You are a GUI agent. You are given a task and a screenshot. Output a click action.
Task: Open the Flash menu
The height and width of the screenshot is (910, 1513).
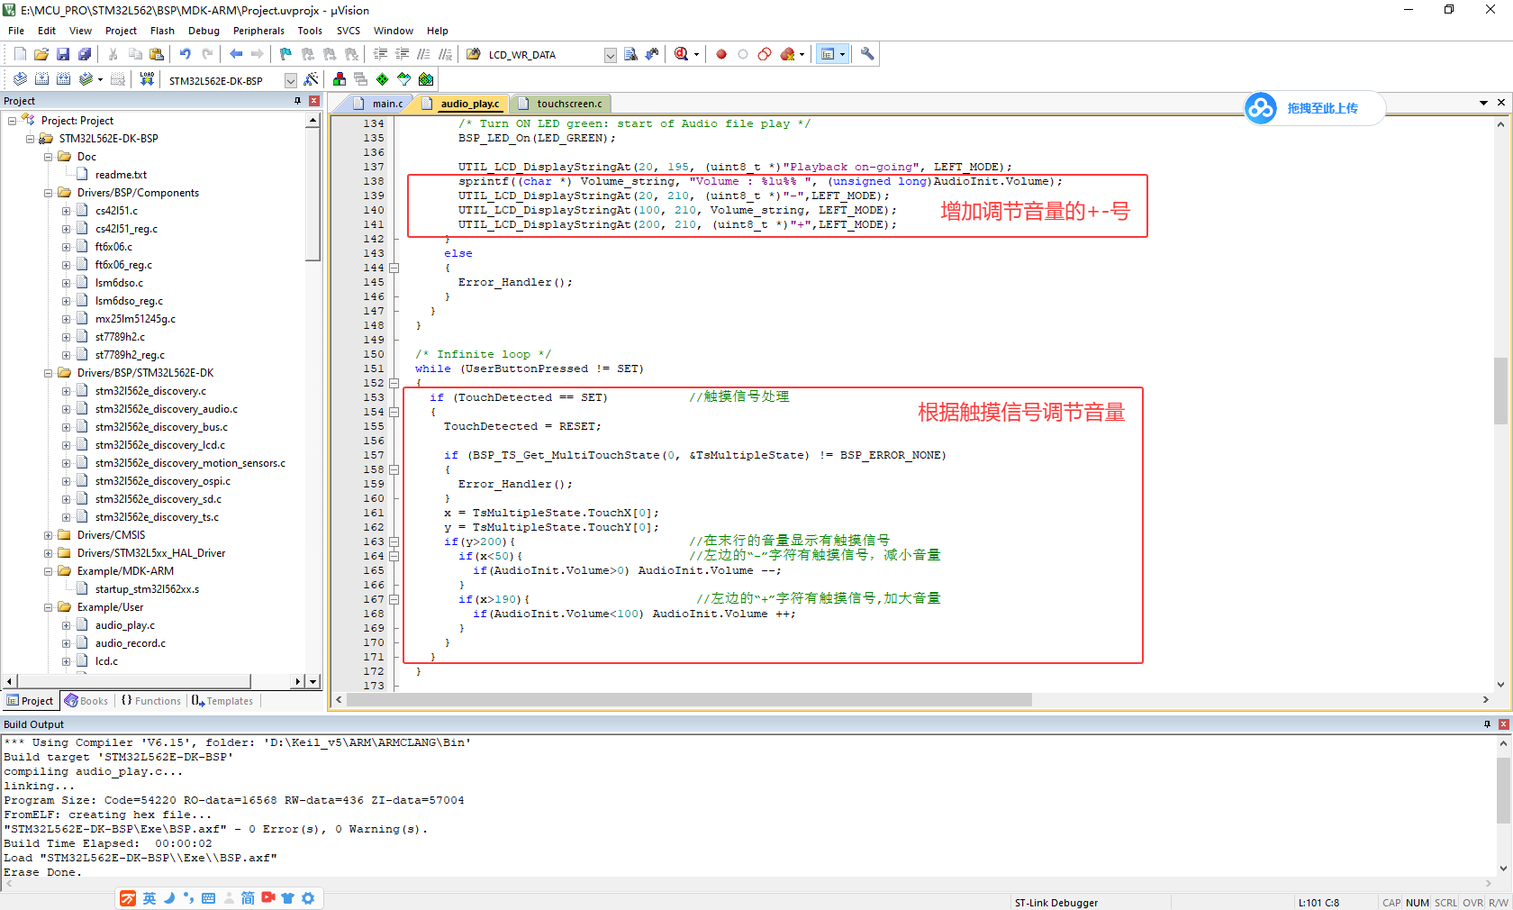coord(162,31)
